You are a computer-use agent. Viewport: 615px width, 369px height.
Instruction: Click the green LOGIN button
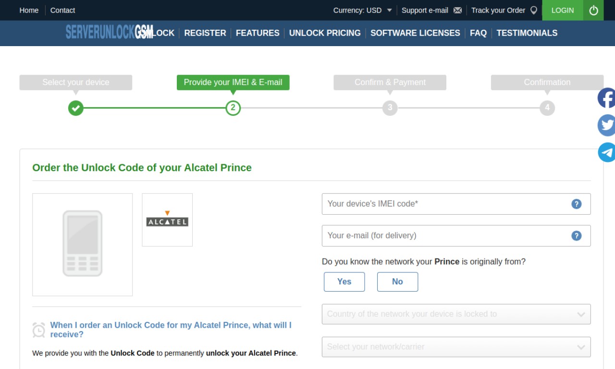563,10
